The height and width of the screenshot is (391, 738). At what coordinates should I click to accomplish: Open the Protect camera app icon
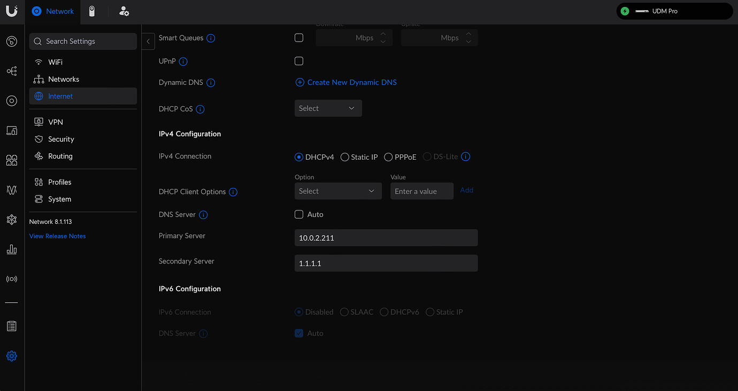coord(92,11)
